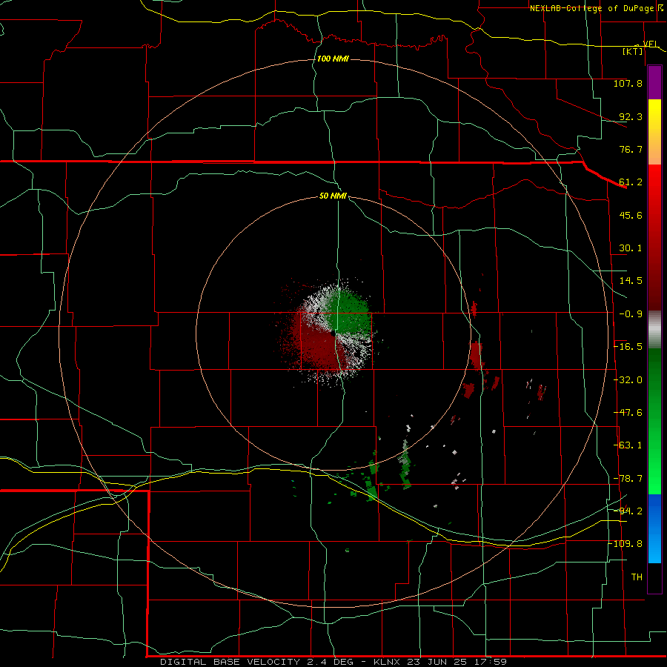
Task: Click the -16.5 scale value
Action: coord(628,347)
